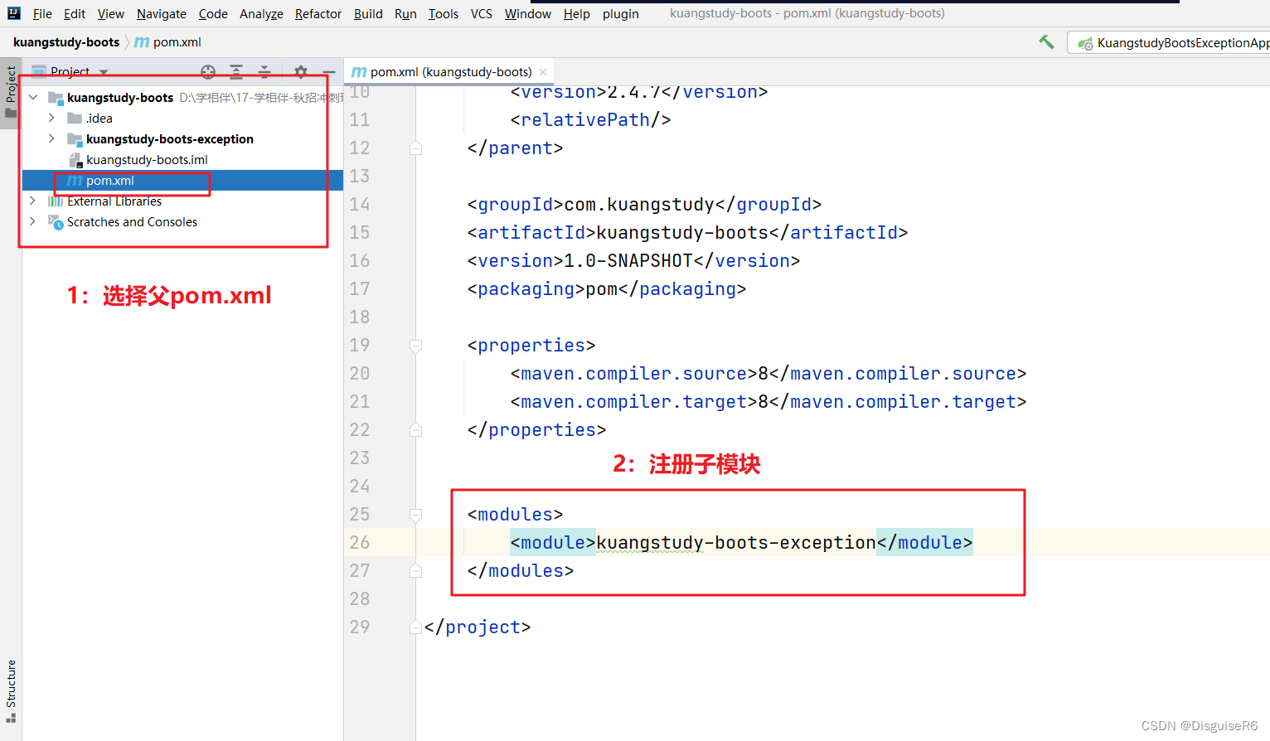Click pom.xml in the breadcrumb bar

pyautogui.click(x=168, y=42)
